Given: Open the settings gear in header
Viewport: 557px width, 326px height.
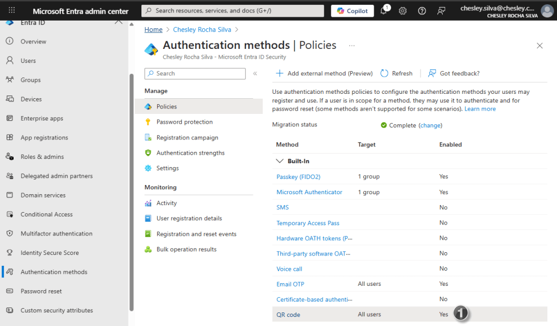Looking at the screenshot, I should pos(403,11).
